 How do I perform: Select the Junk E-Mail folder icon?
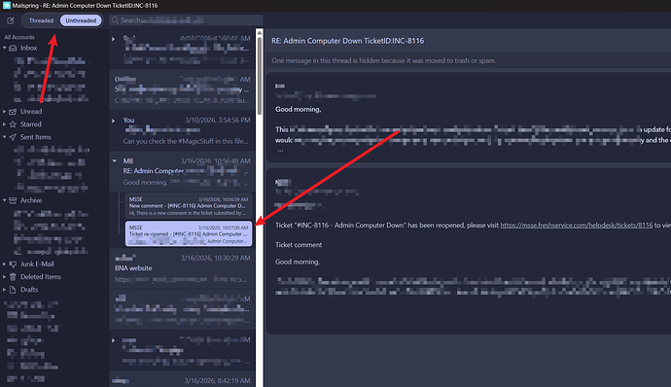pos(13,264)
